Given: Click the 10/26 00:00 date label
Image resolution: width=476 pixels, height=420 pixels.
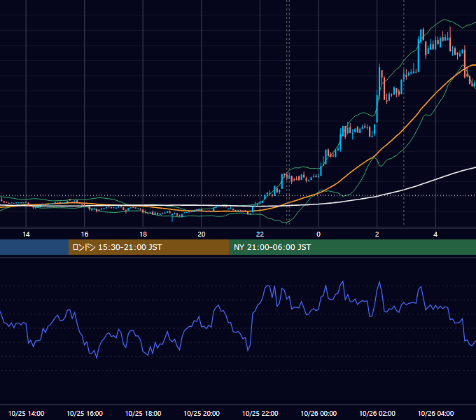Looking at the screenshot, I should point(318,413).
